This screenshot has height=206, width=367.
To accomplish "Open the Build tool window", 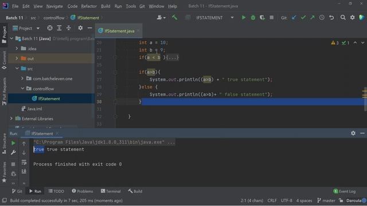I will (135, 191).
